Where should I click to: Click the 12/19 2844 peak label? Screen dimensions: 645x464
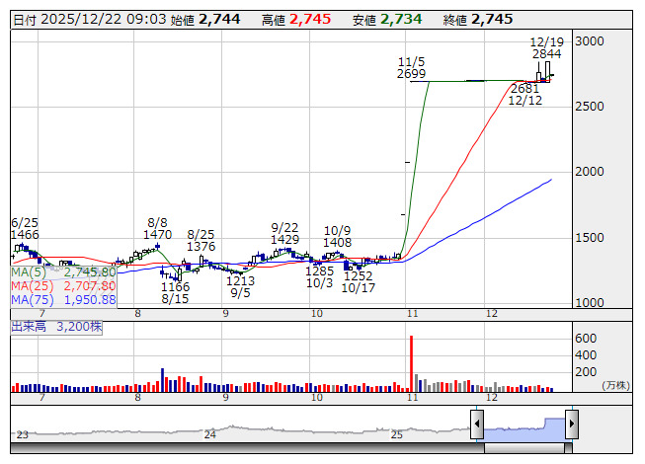pyautogui.click(x=546, y=48)
